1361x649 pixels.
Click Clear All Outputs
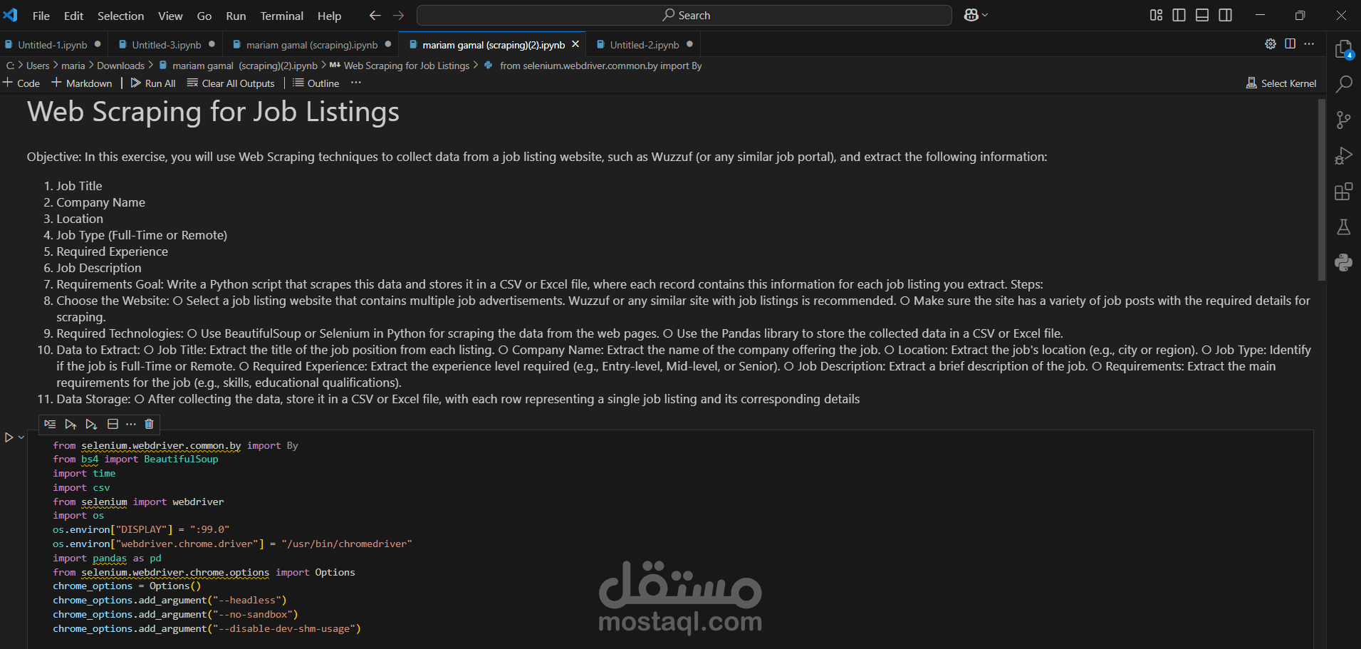pos(231,83)
